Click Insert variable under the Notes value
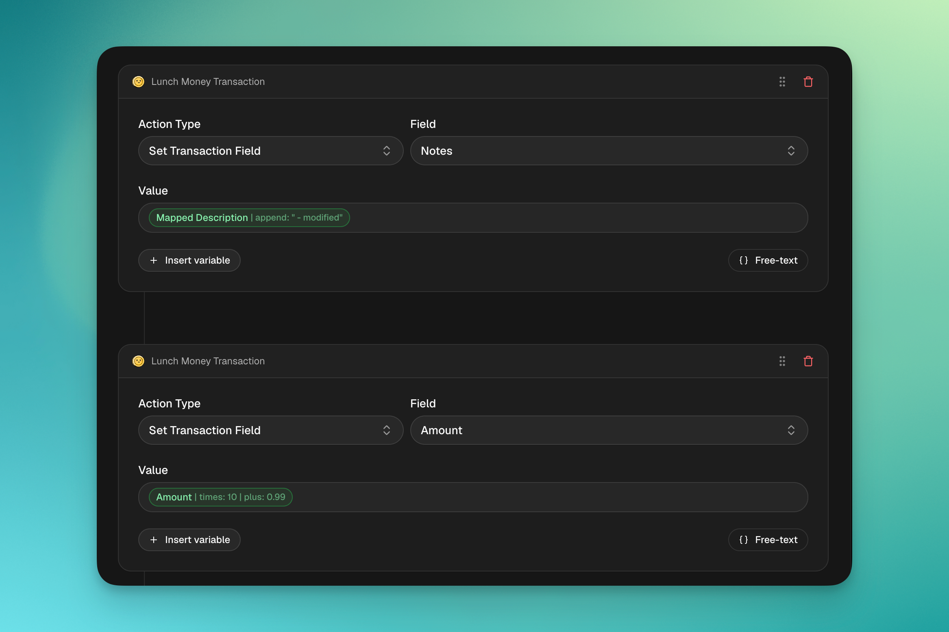Viewport: 949px width, 632px height. click(189, 260)
